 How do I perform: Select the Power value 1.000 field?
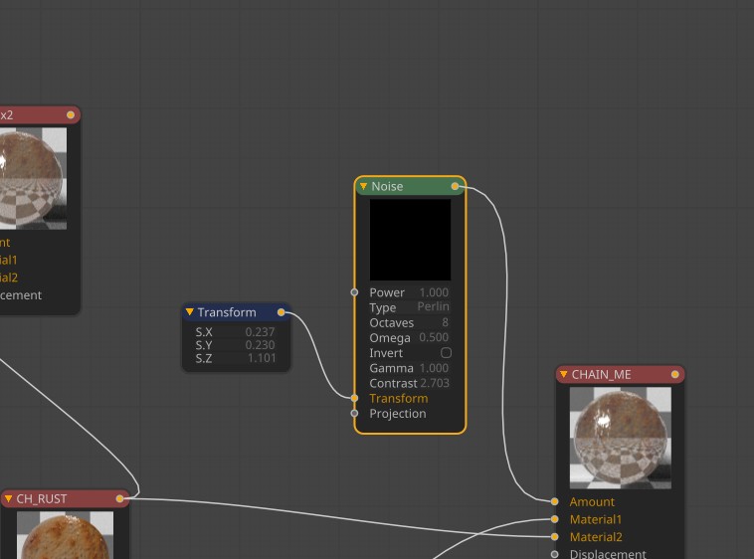434,292
